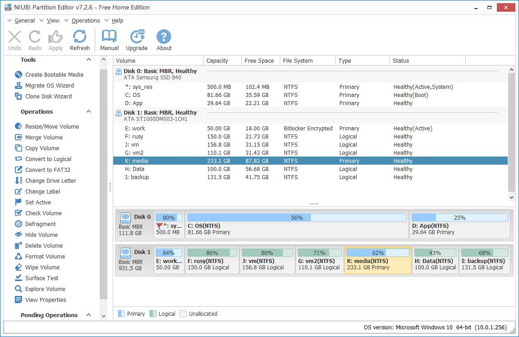The image size is (519, 337).
Task: Open the General menu
Action: 24,21
